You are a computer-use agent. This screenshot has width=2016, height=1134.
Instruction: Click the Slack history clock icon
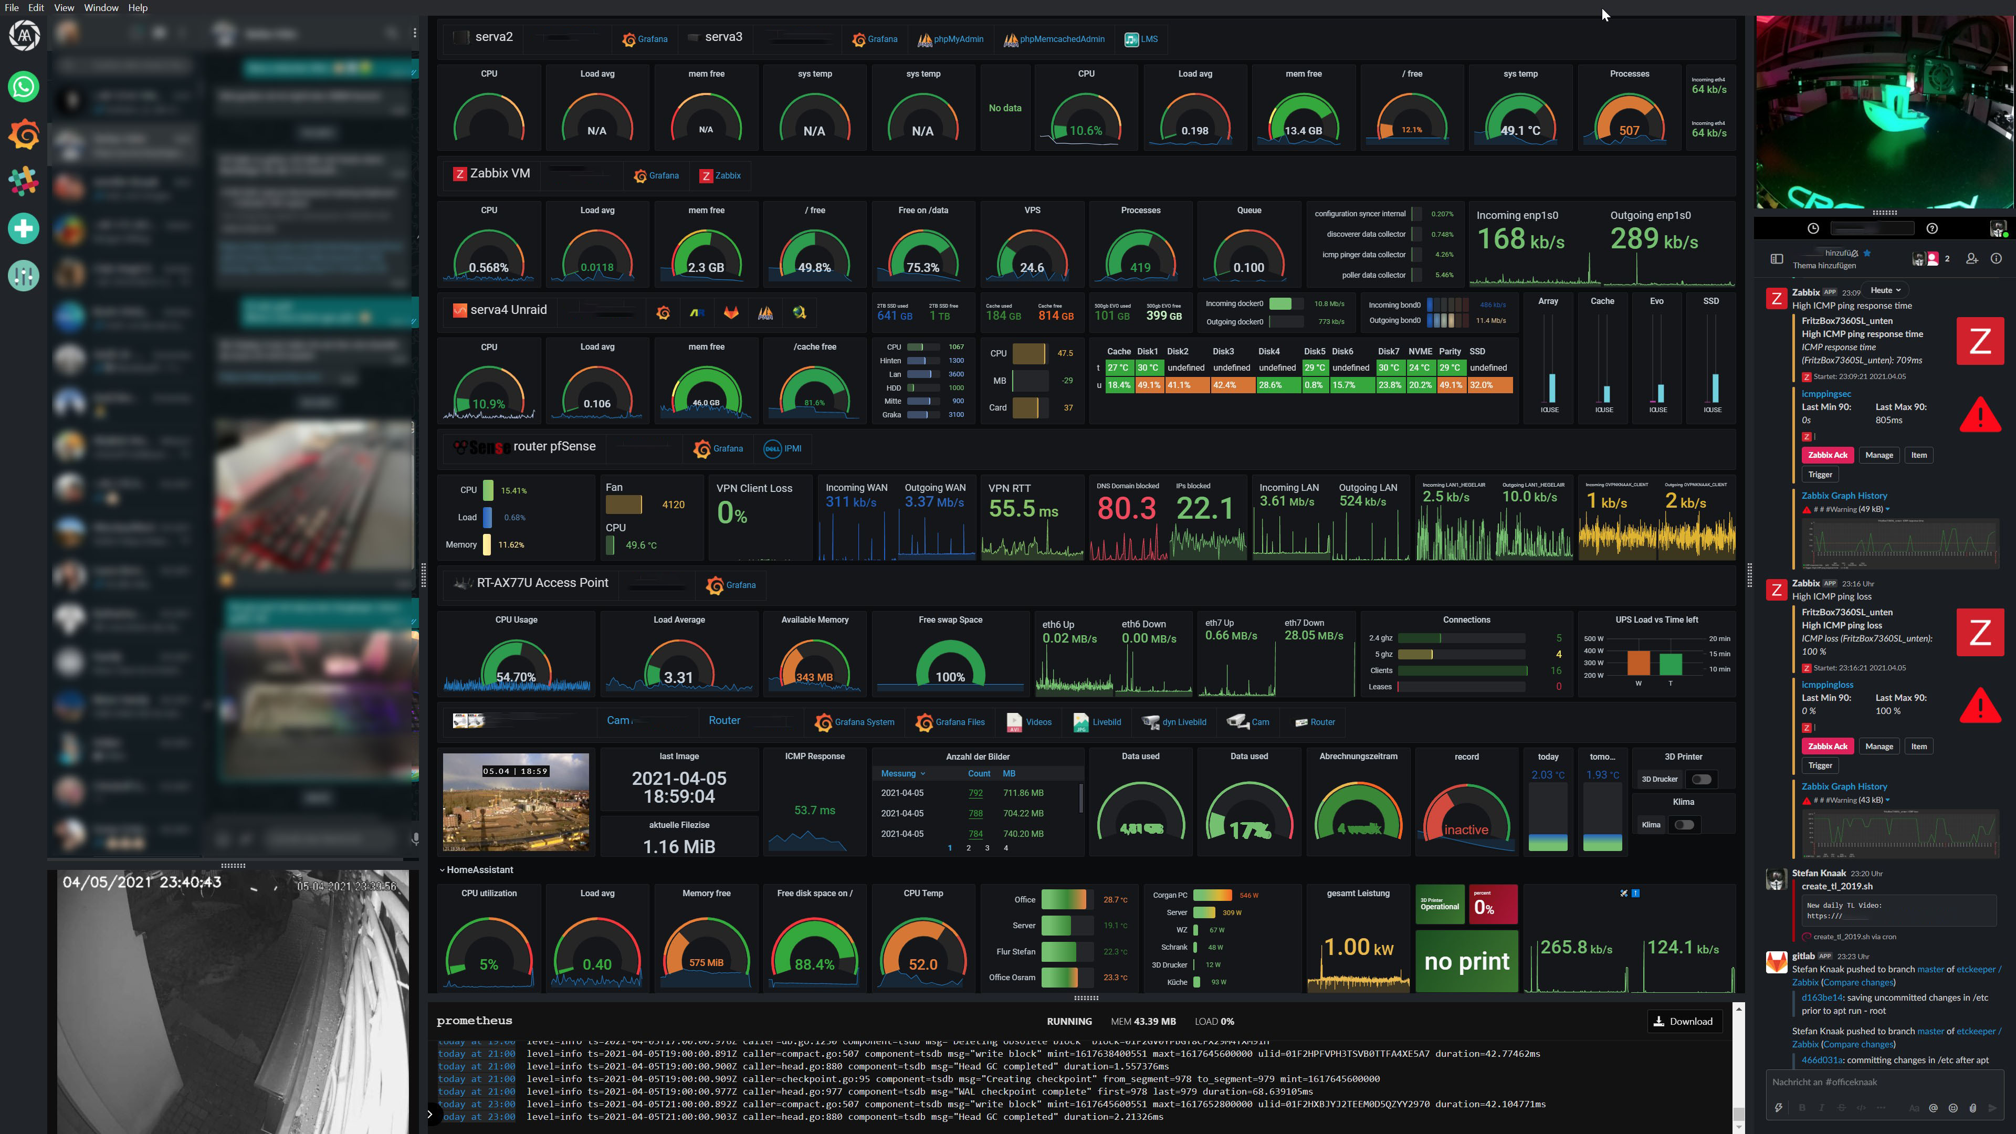[1812, 228]
